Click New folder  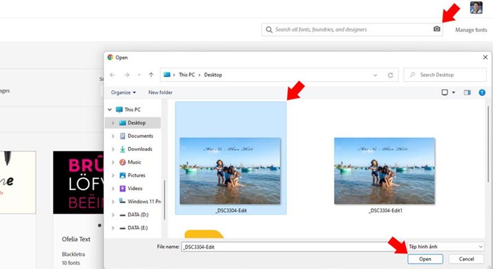pos(161,92)
